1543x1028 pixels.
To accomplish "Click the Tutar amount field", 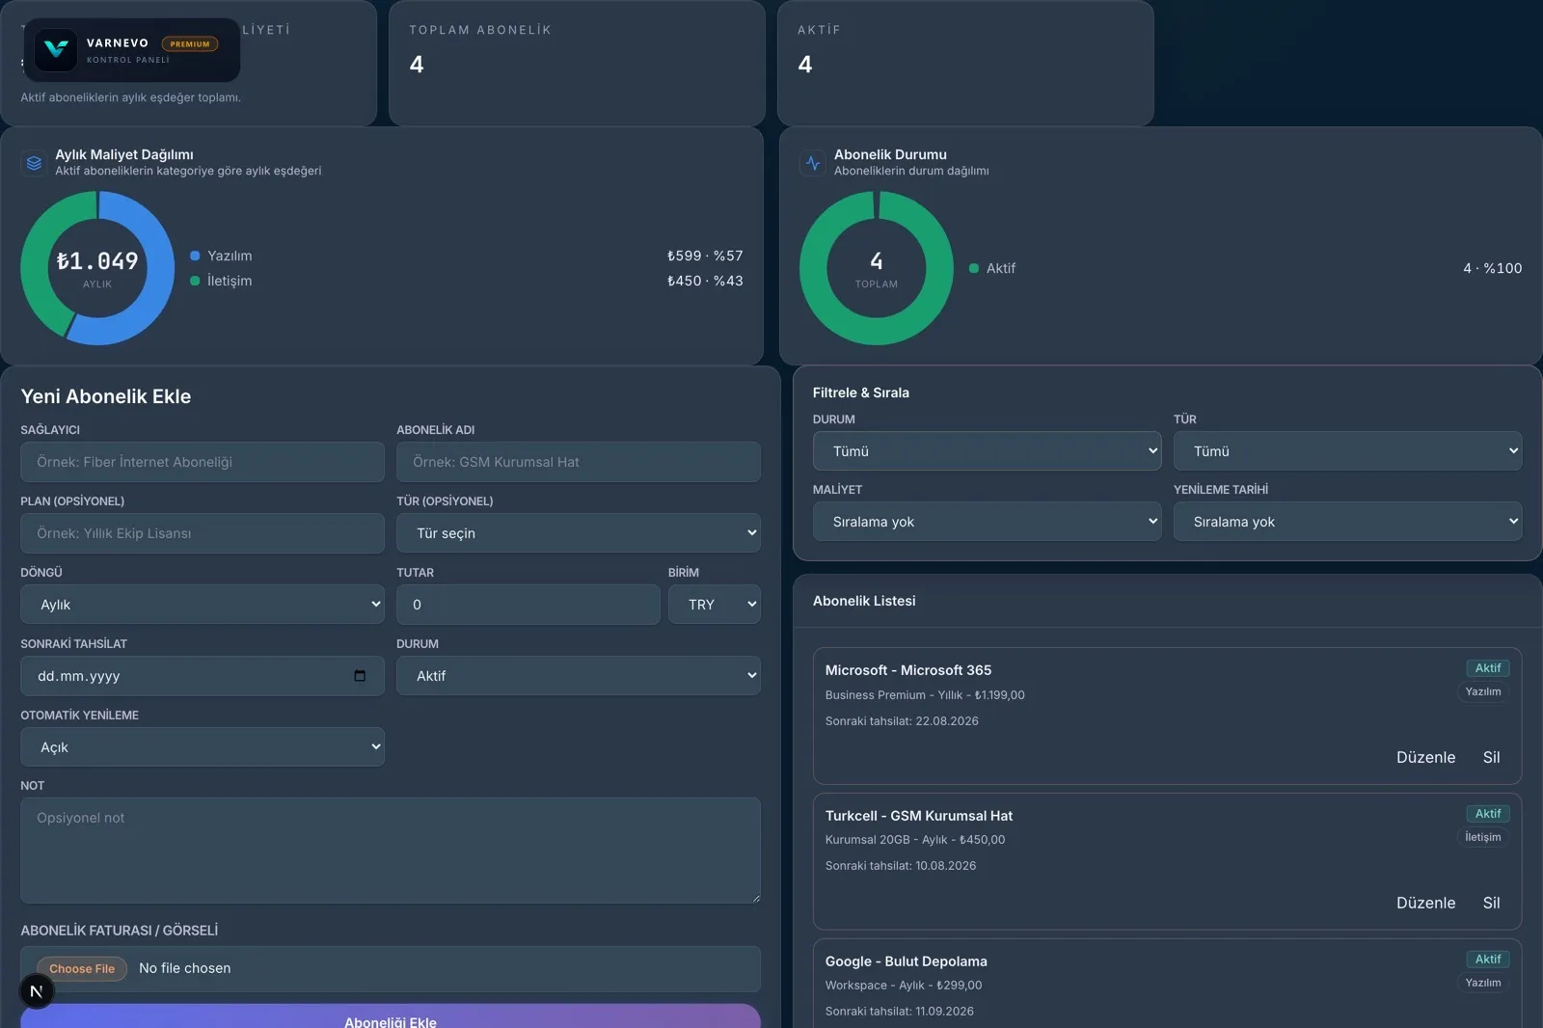I will point(528,605).
